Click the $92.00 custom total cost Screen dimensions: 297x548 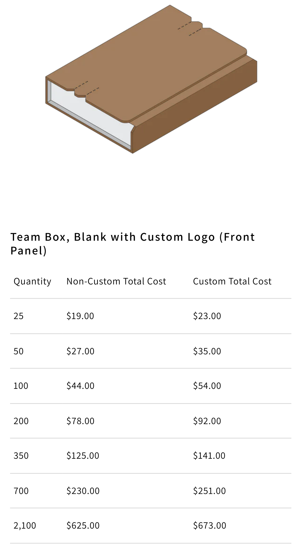click(x=207, y=421)
